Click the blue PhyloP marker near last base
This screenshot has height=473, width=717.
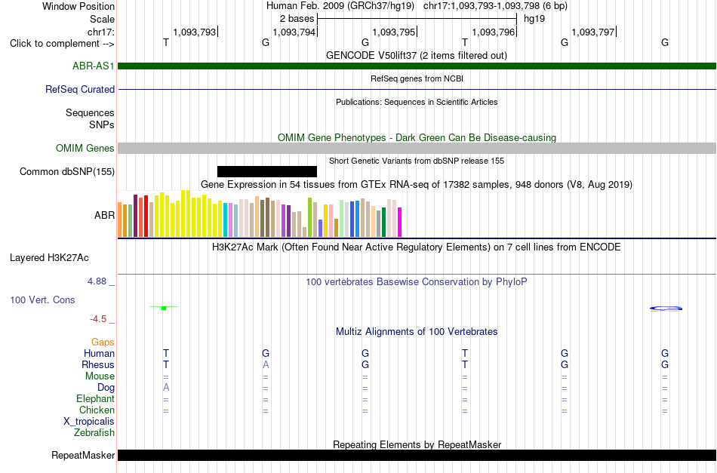[666, 309]
